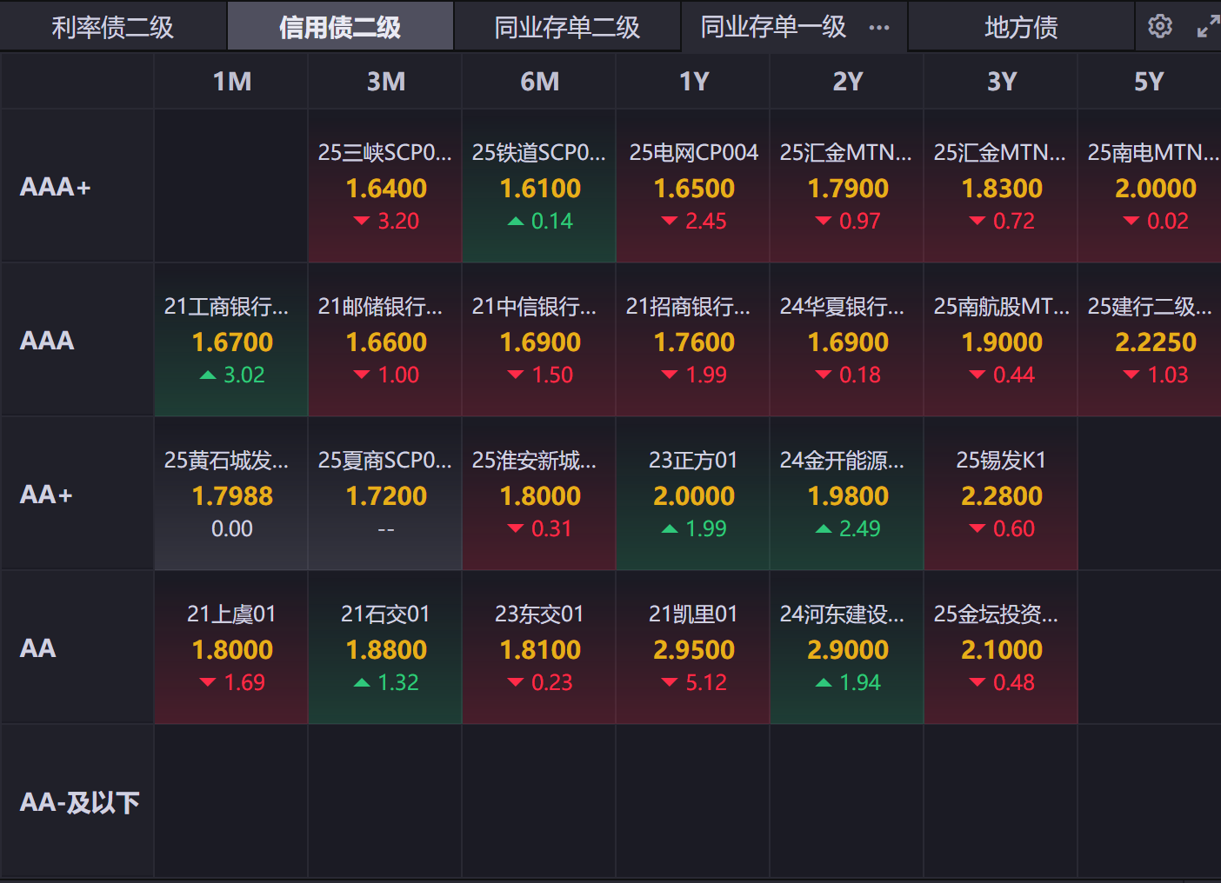Open 25黄石城发 bond cell at 1.7988
This screenshot has width=1221, height=883.
(231, 495)
